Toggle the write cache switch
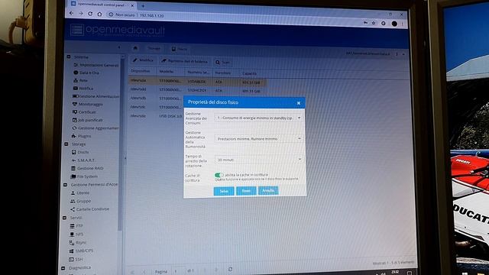Viewport: 489px width, 275px height. [x=219, y=175]
